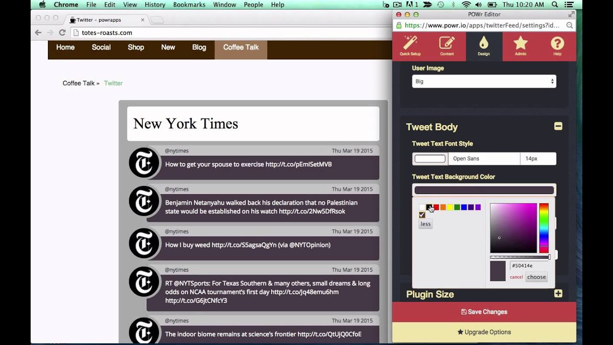Click the tweet text font color swatch
613x345 pixels.
(x=430, y=159)
